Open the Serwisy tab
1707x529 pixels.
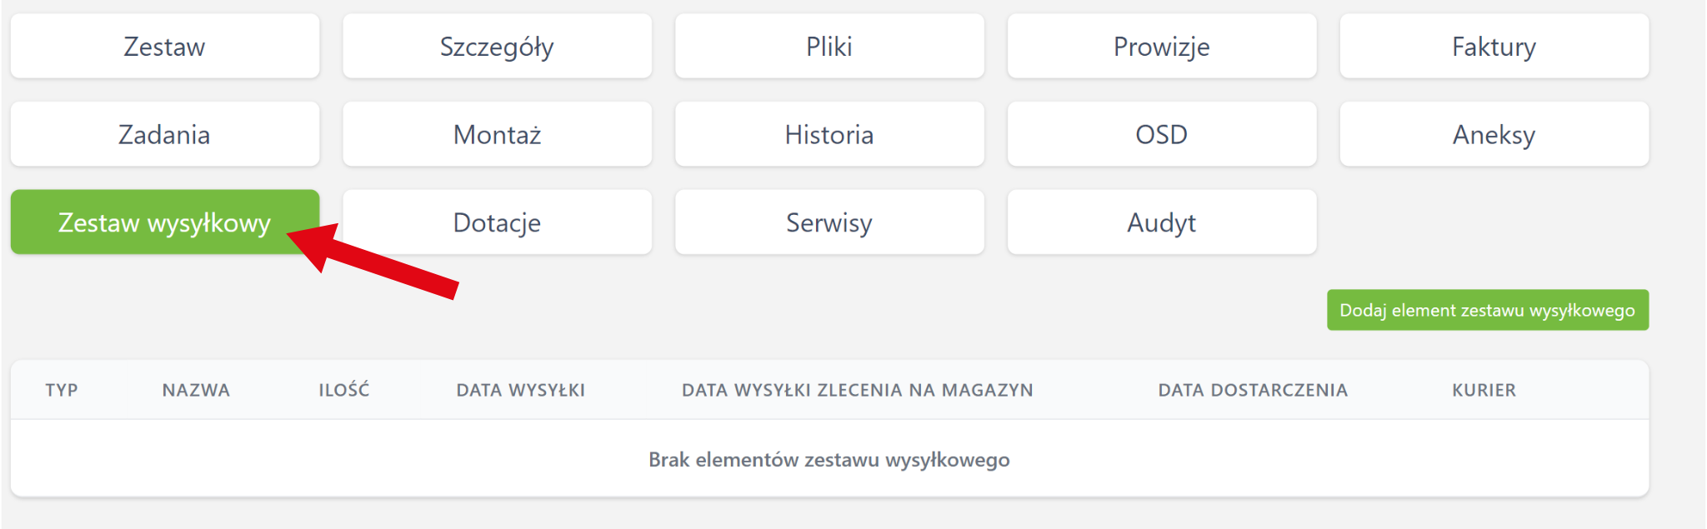tap(829, 222)
